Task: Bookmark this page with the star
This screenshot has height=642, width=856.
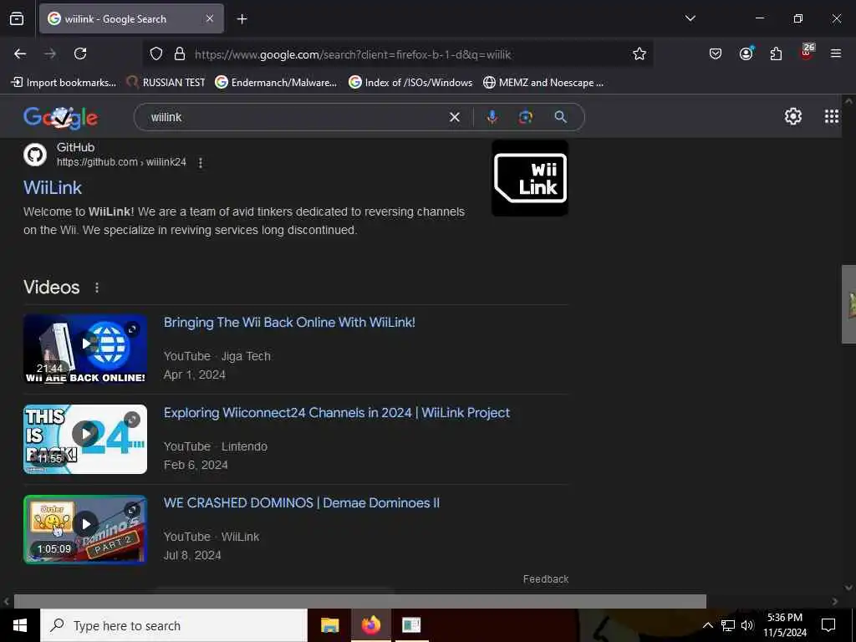Action: pos(639,53)
